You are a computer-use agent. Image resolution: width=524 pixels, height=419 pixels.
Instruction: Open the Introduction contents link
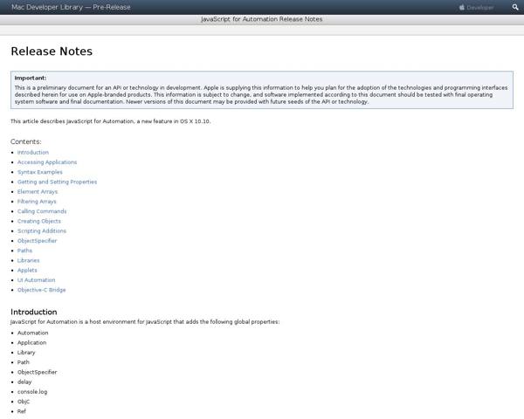(x=33, y=152)
